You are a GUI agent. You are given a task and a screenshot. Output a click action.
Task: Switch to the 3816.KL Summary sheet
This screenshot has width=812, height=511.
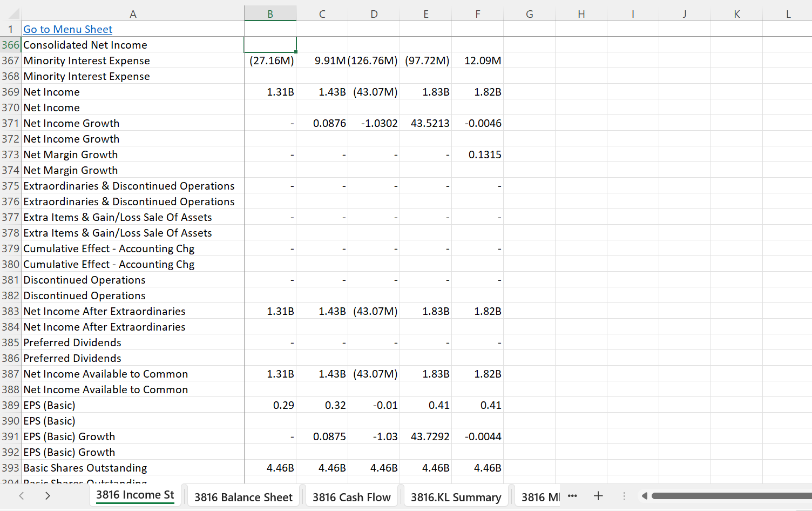tap(456, 496)
